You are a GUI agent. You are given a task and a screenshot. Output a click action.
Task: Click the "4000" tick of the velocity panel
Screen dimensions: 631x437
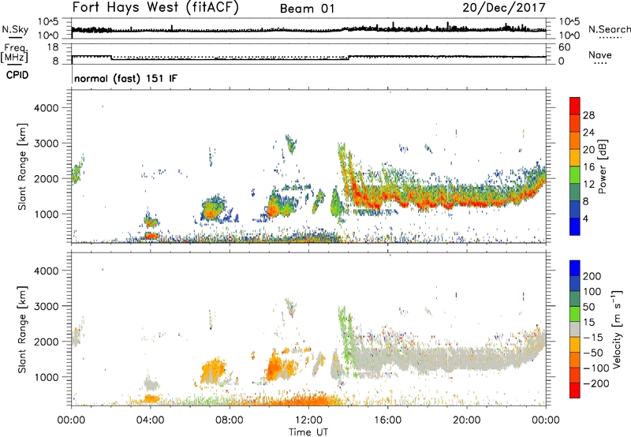(47, 271)
